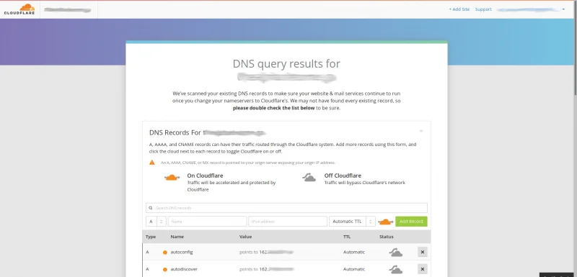Screen dimensions: 577x277
Task: Click the autodiscover Automatic TTL value
Action: tap(354, 269)
